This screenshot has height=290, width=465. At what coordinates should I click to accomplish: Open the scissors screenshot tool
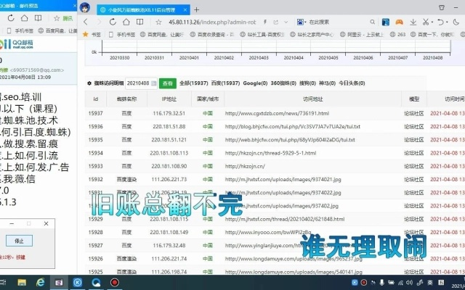click(426, 22)
